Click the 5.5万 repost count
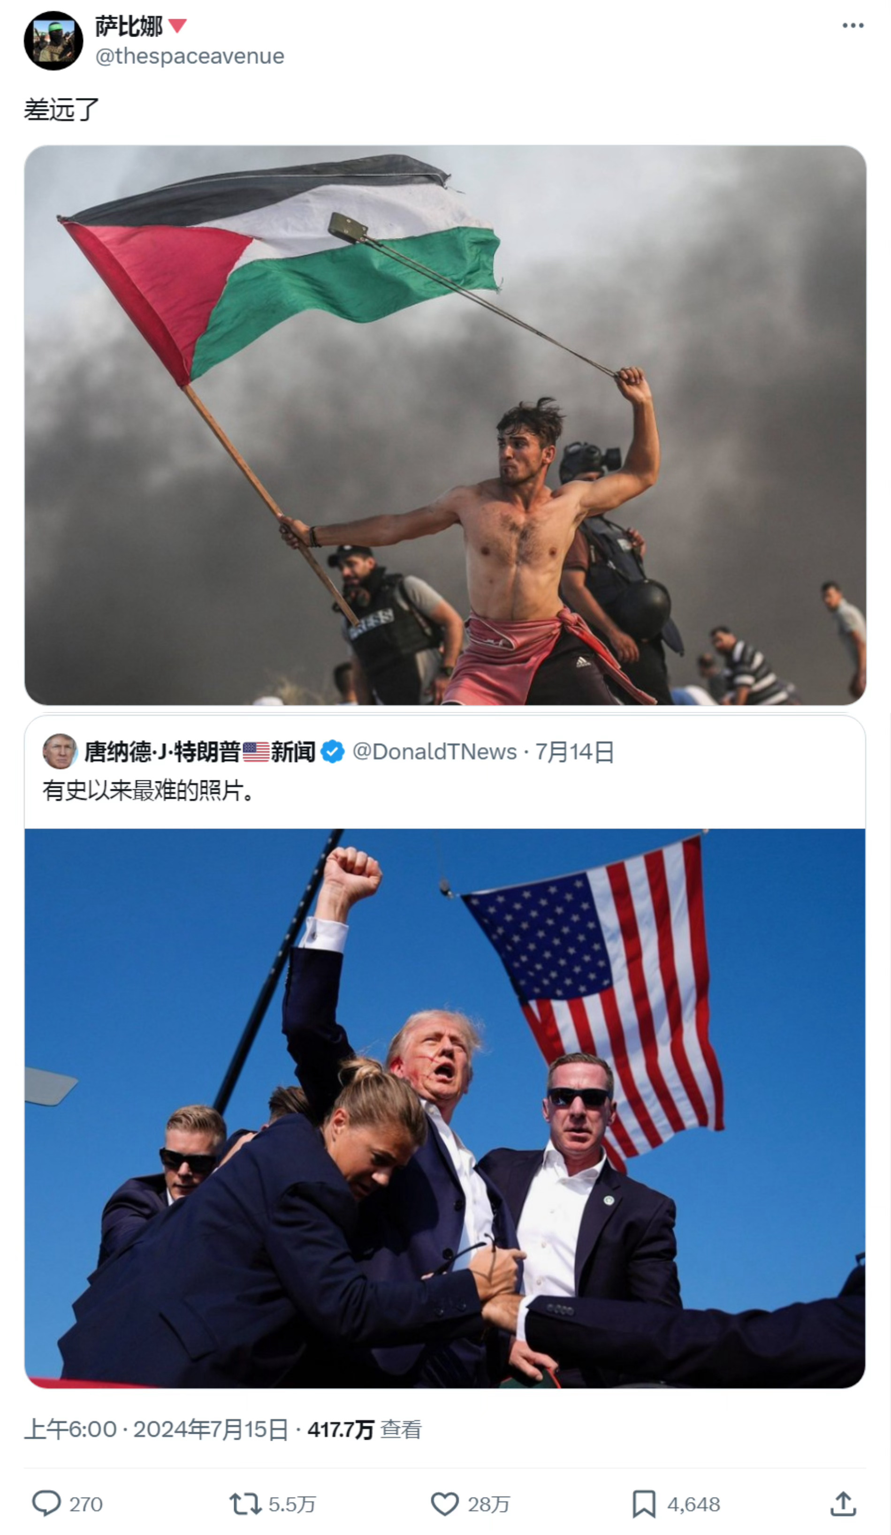Image resolution: width=891 pixels, height=1535 pixels. pos(292,1505)
